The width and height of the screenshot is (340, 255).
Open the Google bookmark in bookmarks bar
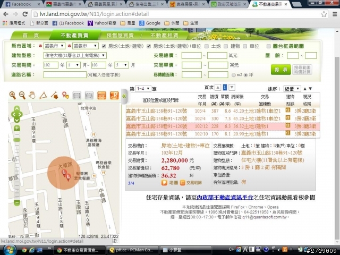[150, 23]
